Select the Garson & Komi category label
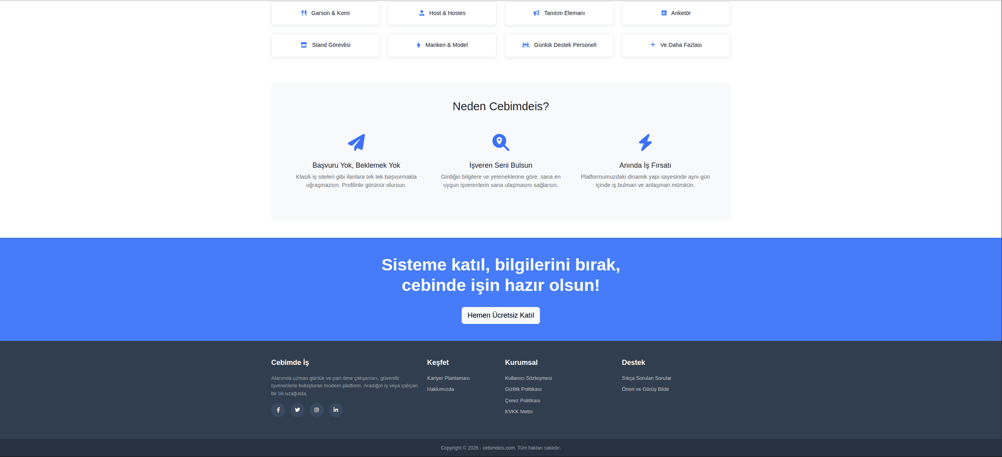 coord(330,13)
